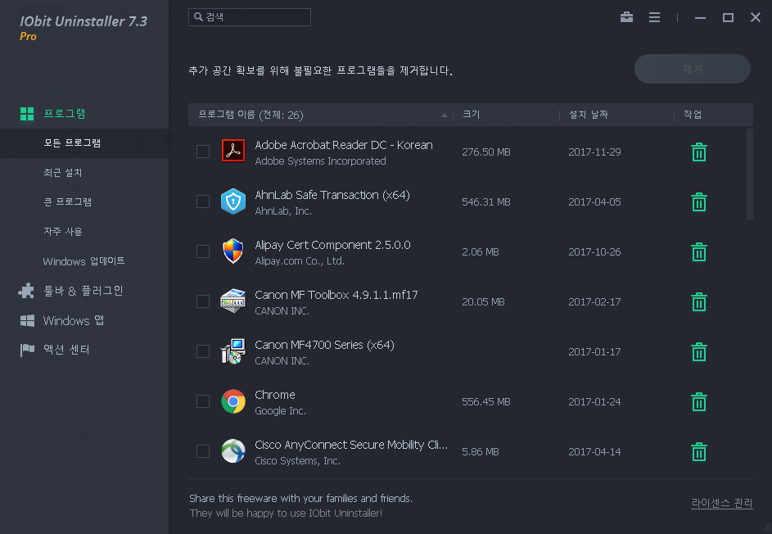Click trash icon for Canon MF4700 Series
This screenshot has width=772, height=534.
(x=698, y=351)
